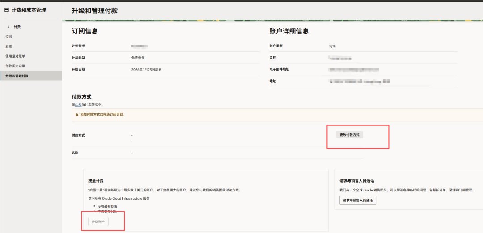The width and height of the screenshot is (483, 233).
Task: Click the 计划参考 label
Action: click(x=78, y=46)
